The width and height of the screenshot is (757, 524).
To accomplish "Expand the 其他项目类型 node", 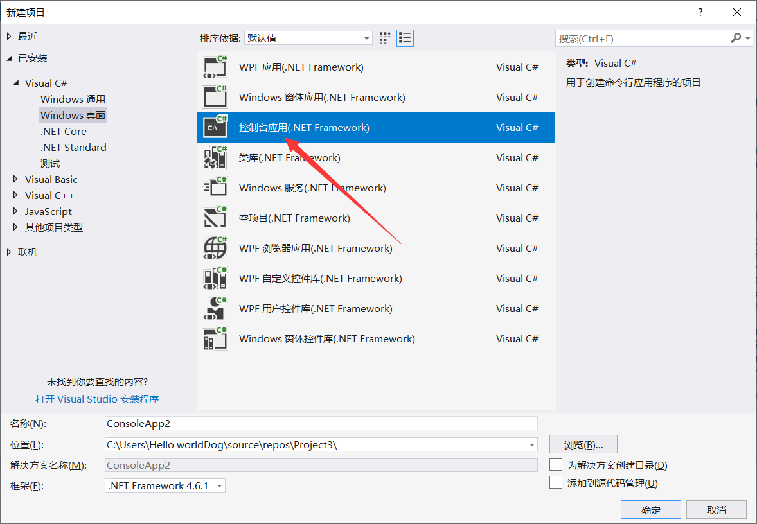I will 15,227.
